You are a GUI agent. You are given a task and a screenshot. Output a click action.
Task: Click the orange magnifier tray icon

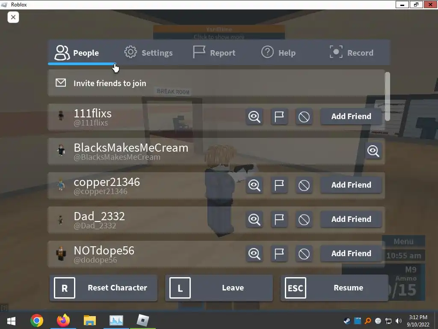(368, 321)
